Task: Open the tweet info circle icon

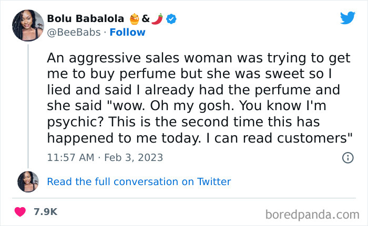Action: click(x=347, y=157)
